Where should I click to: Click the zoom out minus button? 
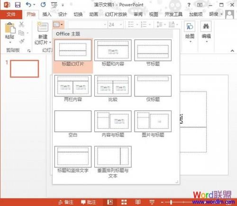[162, 202]
